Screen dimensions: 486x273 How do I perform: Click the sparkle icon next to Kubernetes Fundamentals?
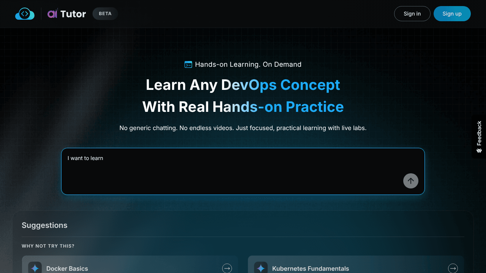tap(261, 268)
